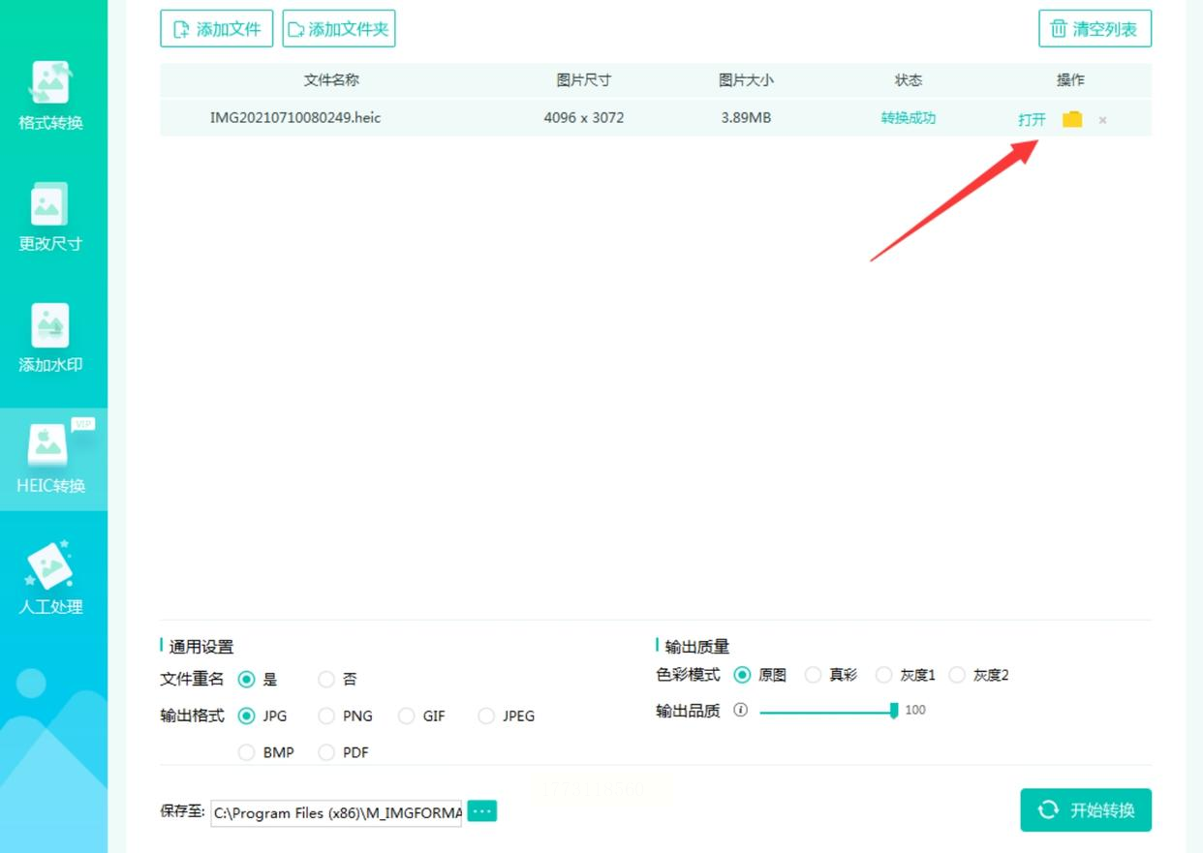Select 否 for 文件重名
This screenshot has width=1203, height=853.
pyautogui.click(x=326, y=680)
